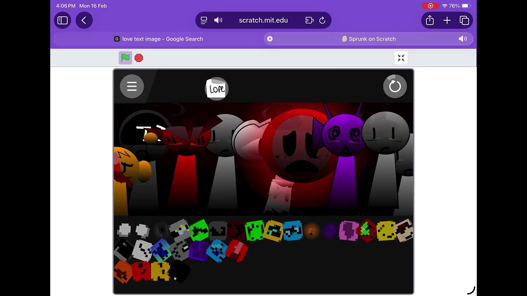Screen dimensions: 527x296
Task: Open the page menu in the address bar
Action: pos(204,20)
